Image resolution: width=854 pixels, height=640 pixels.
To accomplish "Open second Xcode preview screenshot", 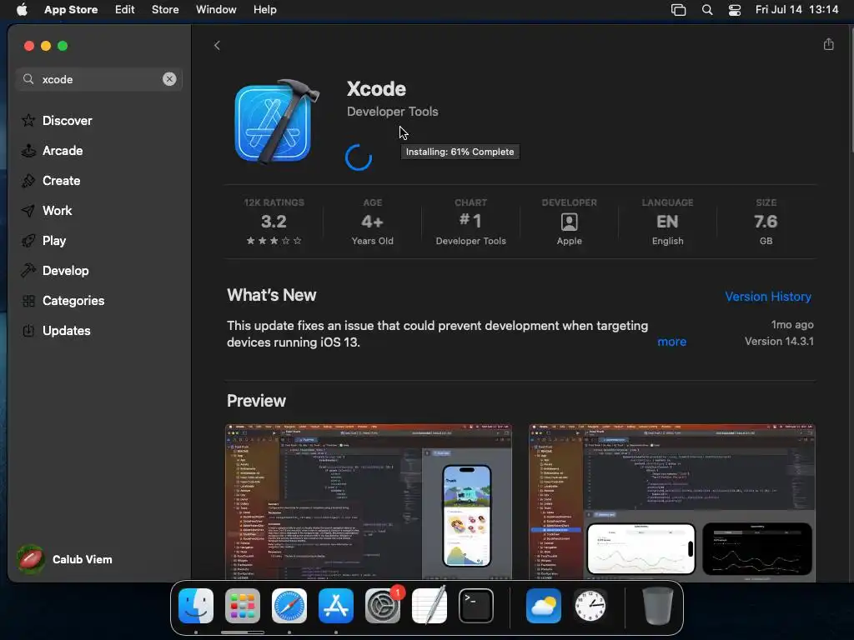I will (672, 502).
